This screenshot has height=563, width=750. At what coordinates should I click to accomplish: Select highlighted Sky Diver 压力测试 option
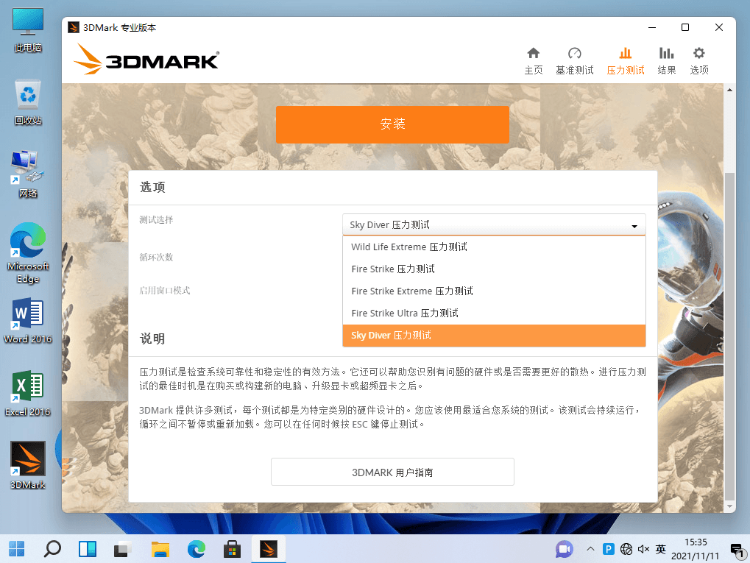click(x=494, y=336)
